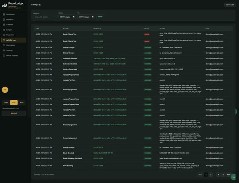This screenshot has width=239, height=183.
Task: Click the Pace Lodgix logo icon
Action: [4, 6]
